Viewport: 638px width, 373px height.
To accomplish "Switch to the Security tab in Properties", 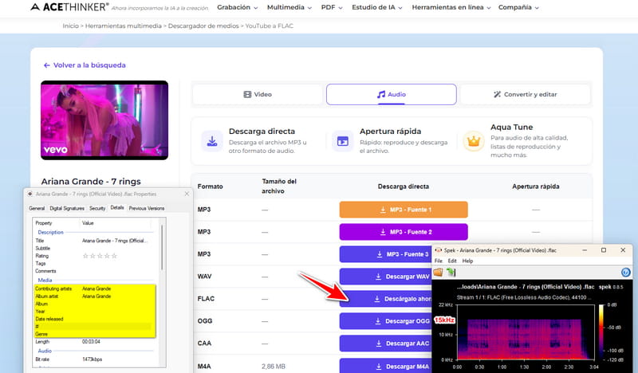I will pyautogui.click(x=97, y=208).
